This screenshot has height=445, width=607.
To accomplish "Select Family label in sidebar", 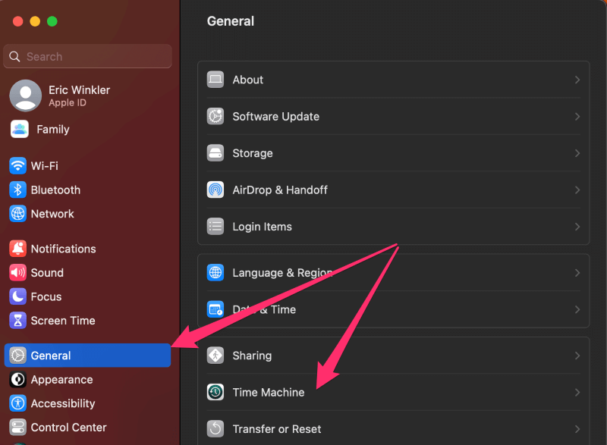I will point(53,129).
